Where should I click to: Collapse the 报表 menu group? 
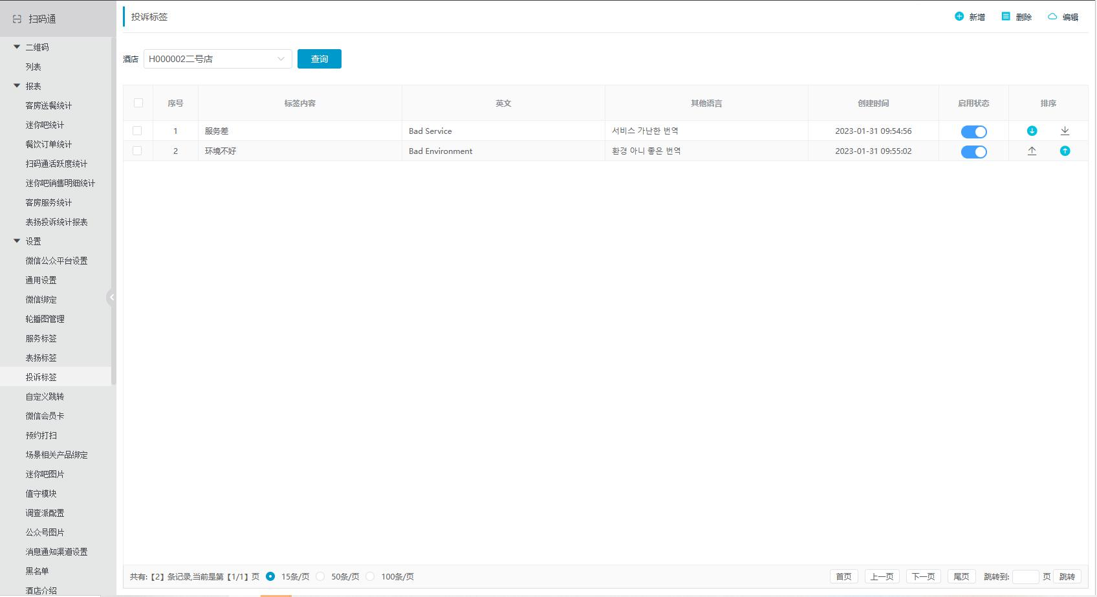pos(17,86)
